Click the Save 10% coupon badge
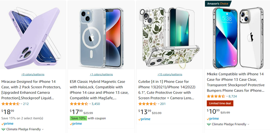Screen dimensions: 270x133 point(78,118)
